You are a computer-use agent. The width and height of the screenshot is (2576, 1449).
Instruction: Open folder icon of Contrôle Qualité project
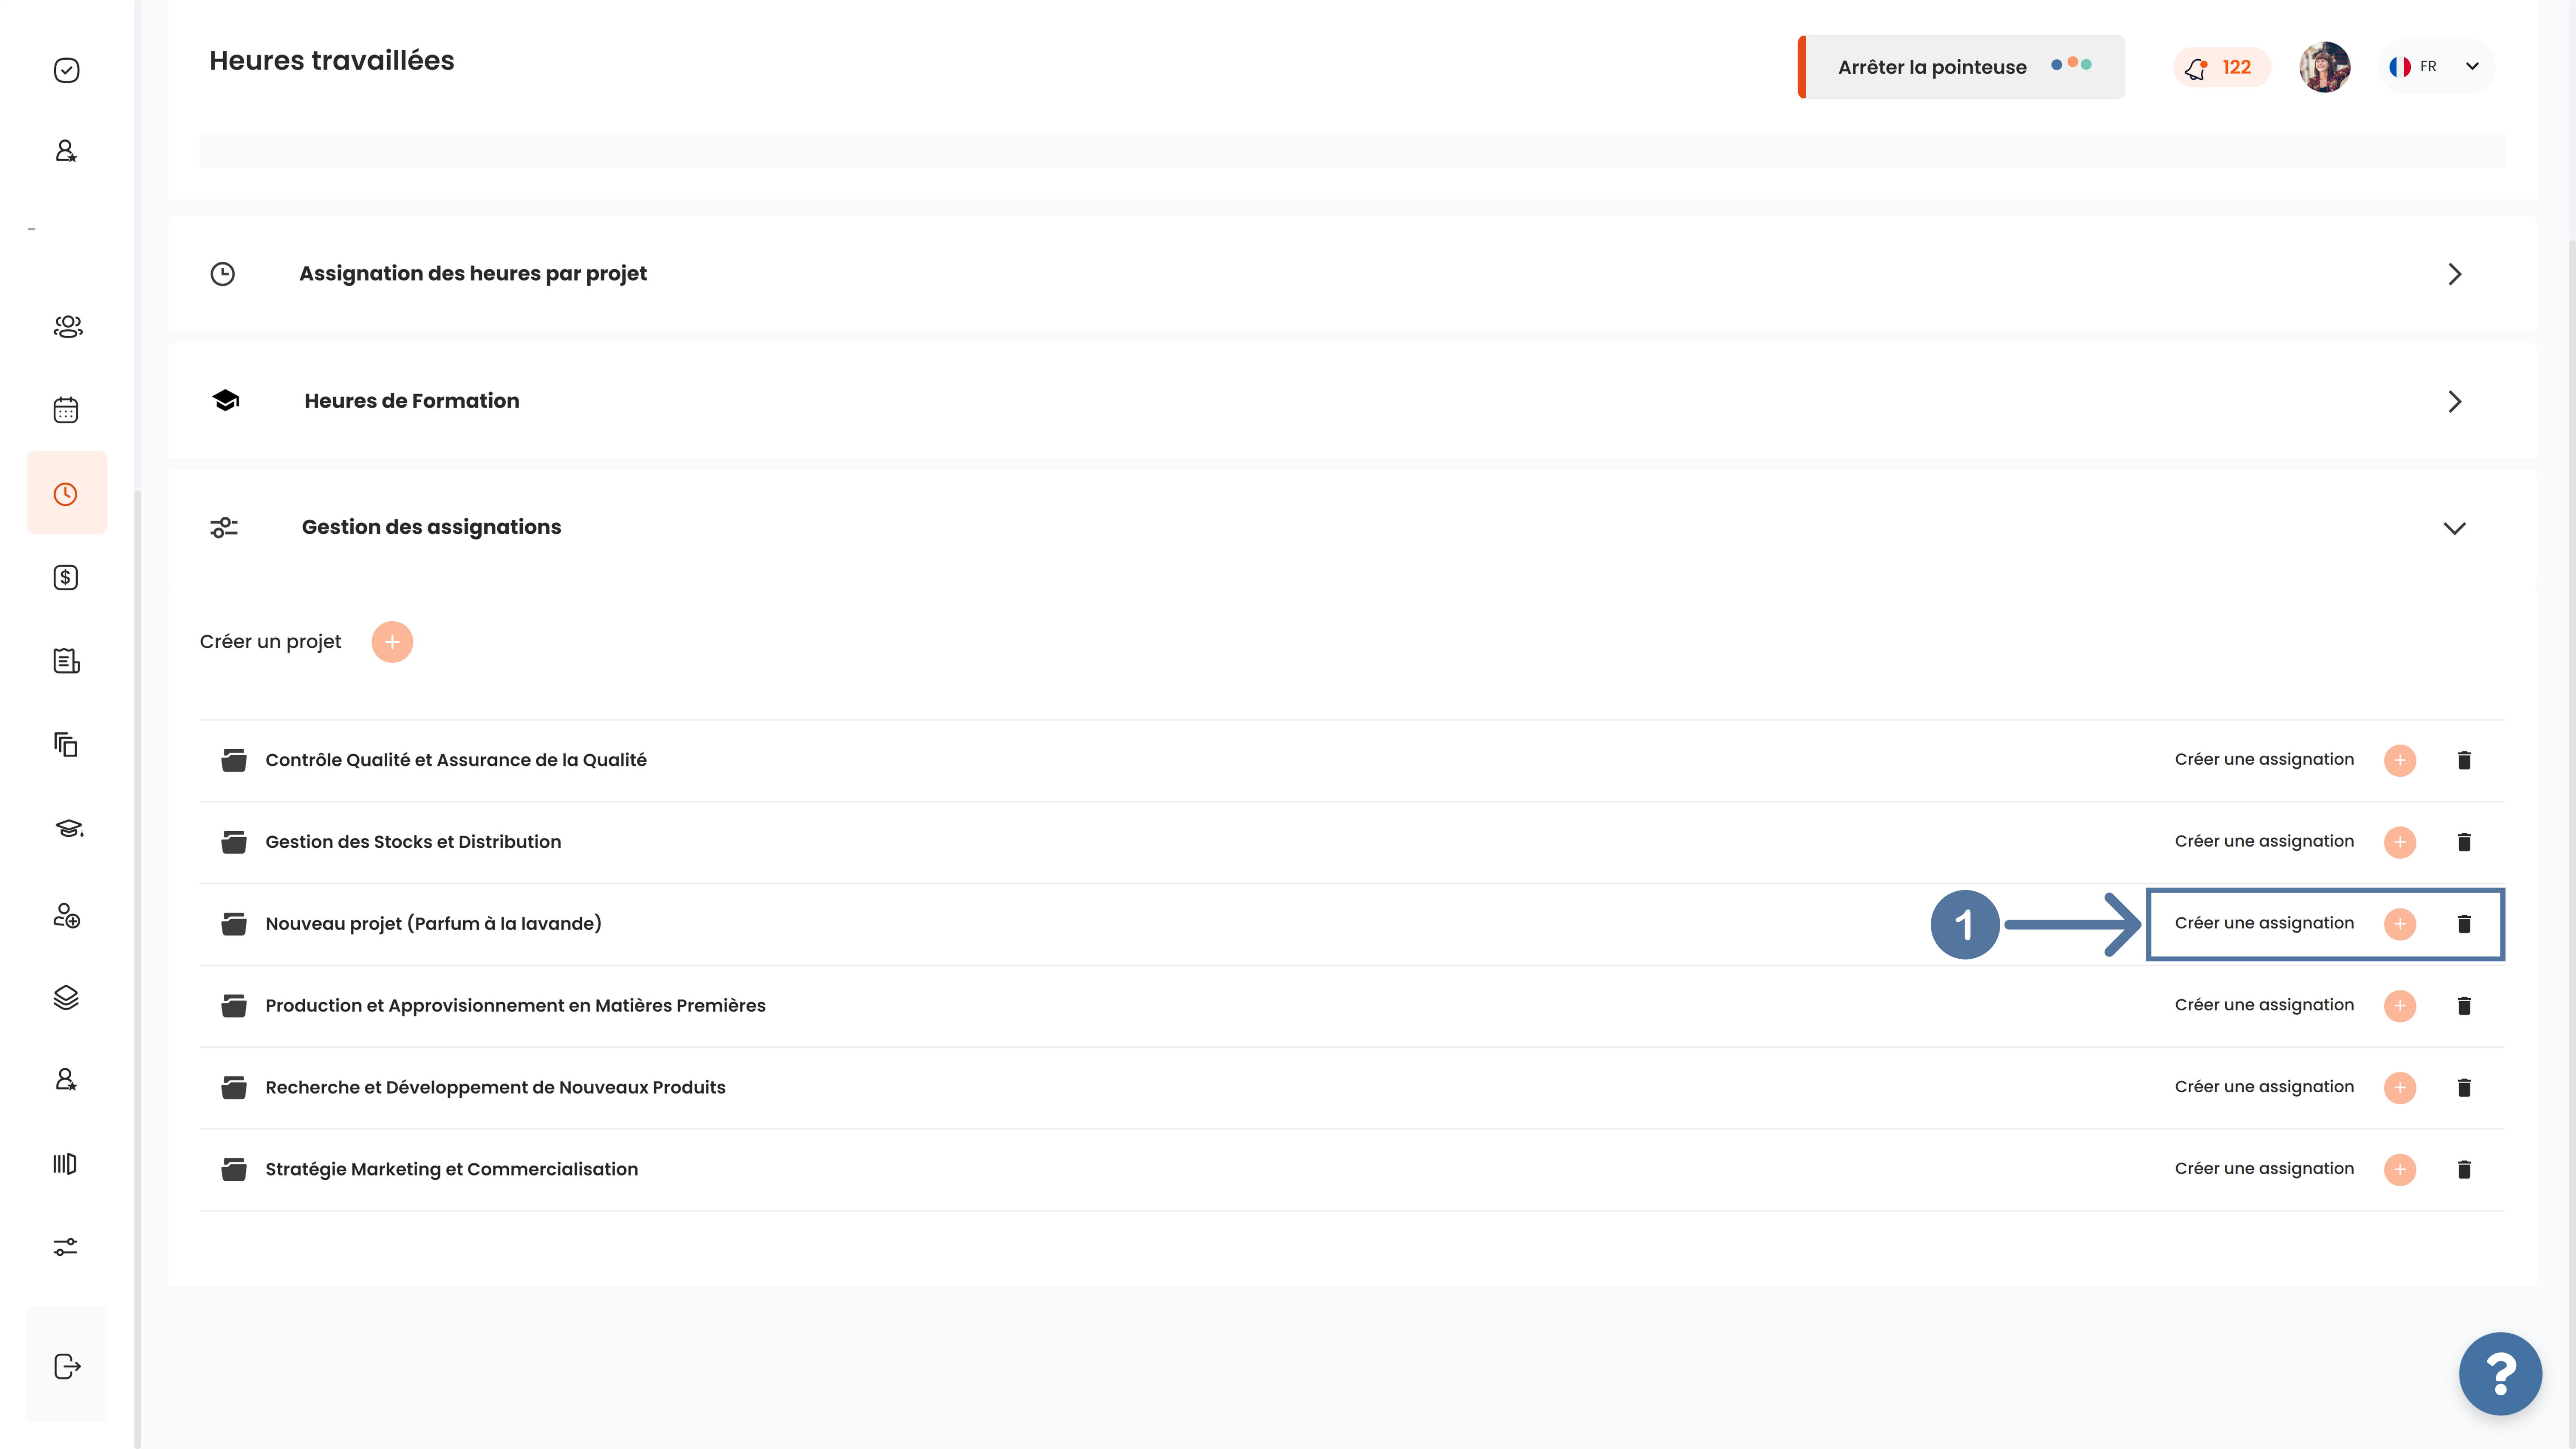(x=234, y=760)
